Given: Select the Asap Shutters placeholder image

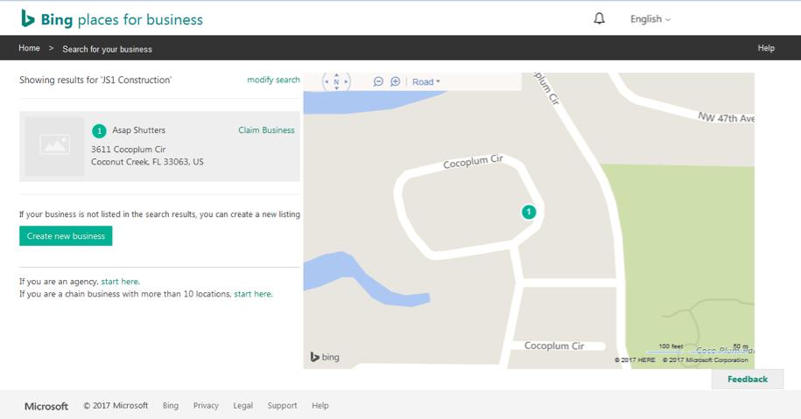Looking at the screenshot, I should tap(54, 146).
